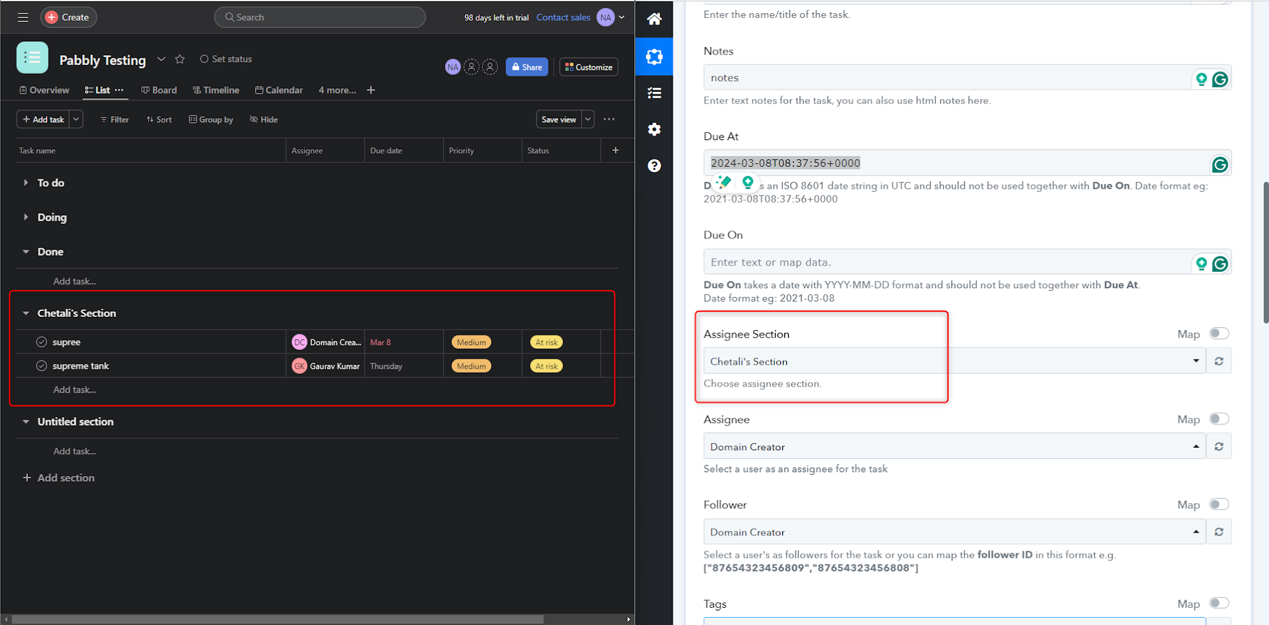The width and height of the screenshot is (1269, 625).
Task: Open the Save view dropdown arrow
Action: (588, 120)
